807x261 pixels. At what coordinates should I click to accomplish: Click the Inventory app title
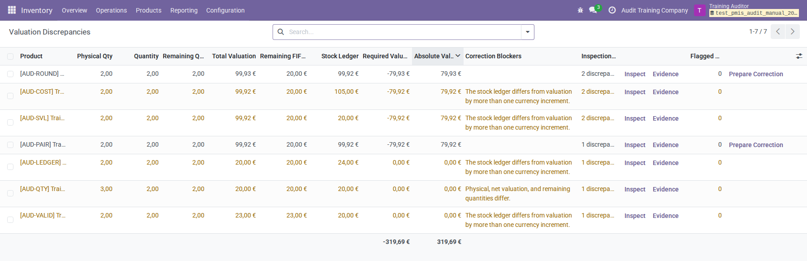[x=37, y=10]
